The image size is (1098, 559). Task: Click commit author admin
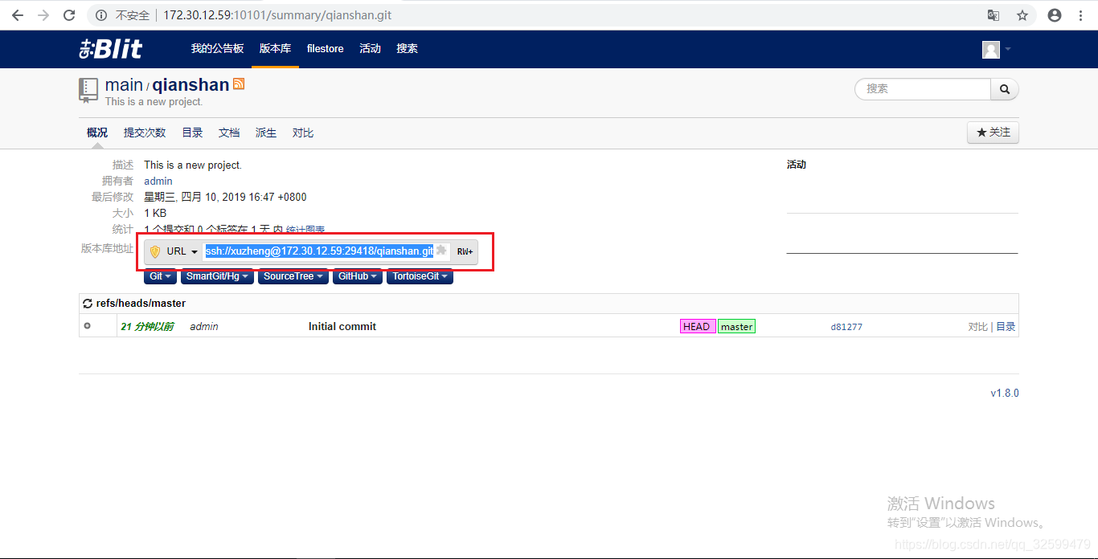pos(204,327)
